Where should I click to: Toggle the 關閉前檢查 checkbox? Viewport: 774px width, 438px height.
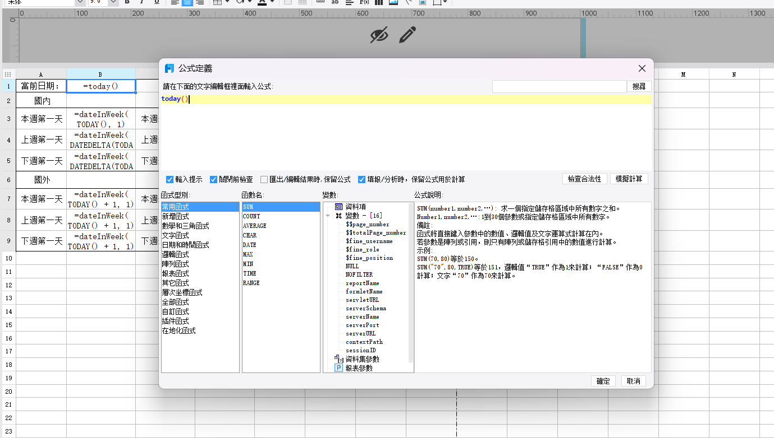[214, 180]
